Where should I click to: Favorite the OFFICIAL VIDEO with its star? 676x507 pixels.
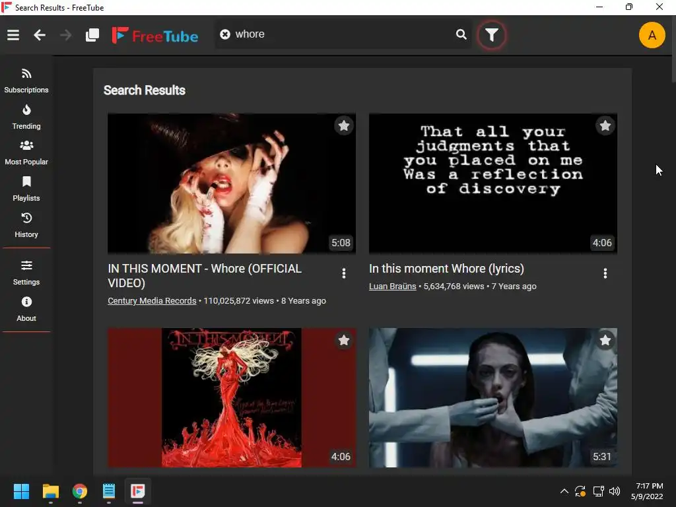pos(343,126)
